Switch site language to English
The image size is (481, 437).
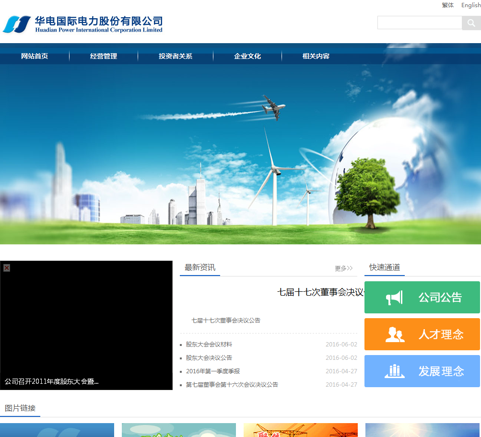[x=470, y=5]
